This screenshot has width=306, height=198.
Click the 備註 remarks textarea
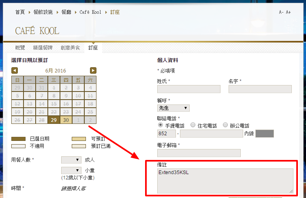(x=225, y=181)
